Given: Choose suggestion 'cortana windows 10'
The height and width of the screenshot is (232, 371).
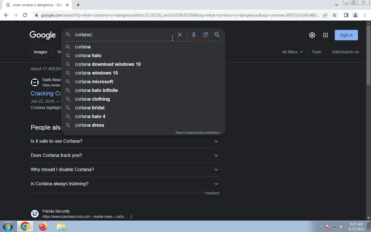Looking at the screenshot, I should [143, 73].
